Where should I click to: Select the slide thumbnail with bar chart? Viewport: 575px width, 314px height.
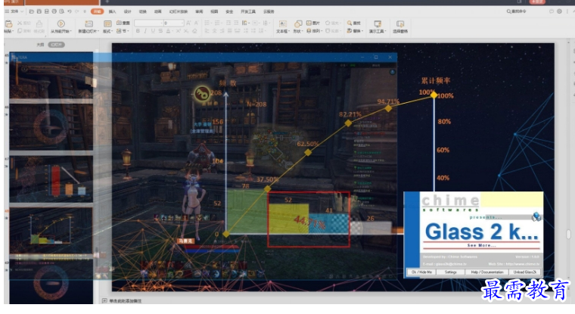pos(51,179)
